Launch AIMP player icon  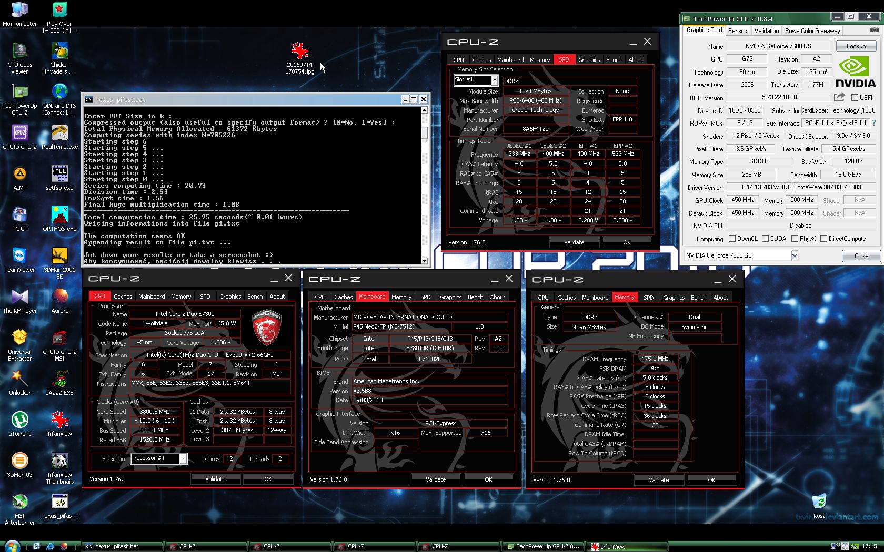pos(19,178)
